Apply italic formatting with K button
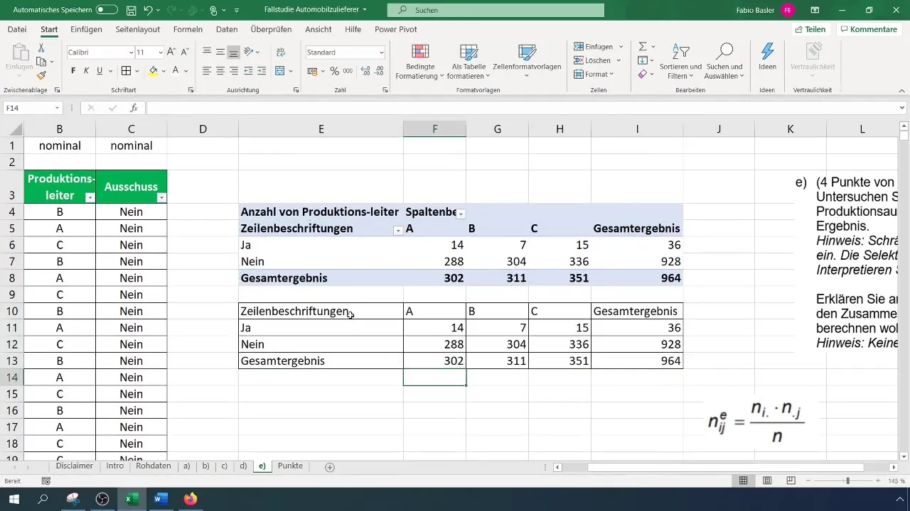910x511 pixels. [x=86, y=71]
